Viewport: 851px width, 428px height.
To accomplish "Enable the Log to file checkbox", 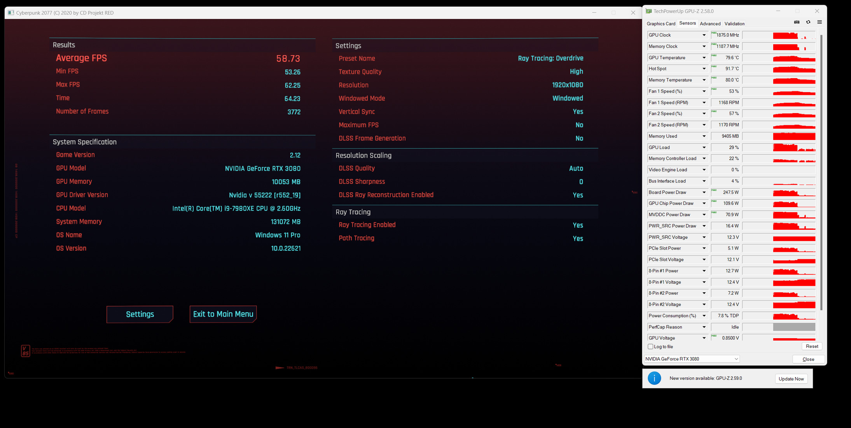I will [x=650, y=346].
